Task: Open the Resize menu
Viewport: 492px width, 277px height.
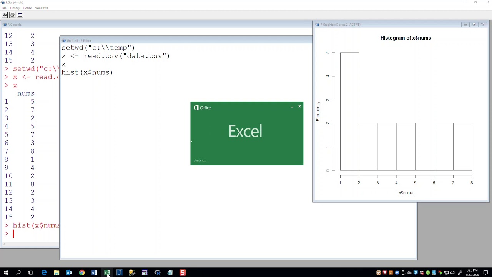Action: (27, 8)
